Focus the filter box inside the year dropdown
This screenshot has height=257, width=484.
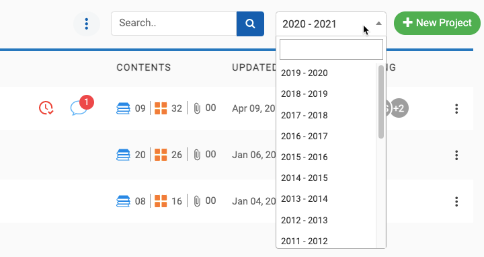pos(331,49)
